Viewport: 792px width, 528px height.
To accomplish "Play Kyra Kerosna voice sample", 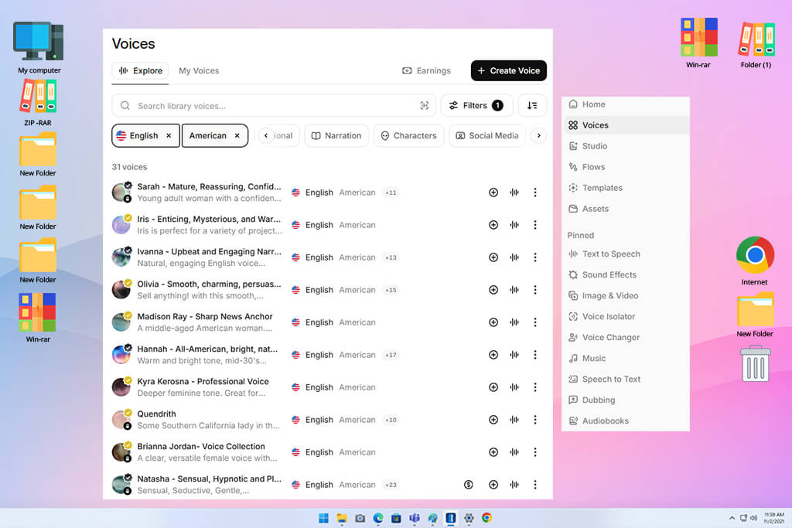I will point(514,387).
